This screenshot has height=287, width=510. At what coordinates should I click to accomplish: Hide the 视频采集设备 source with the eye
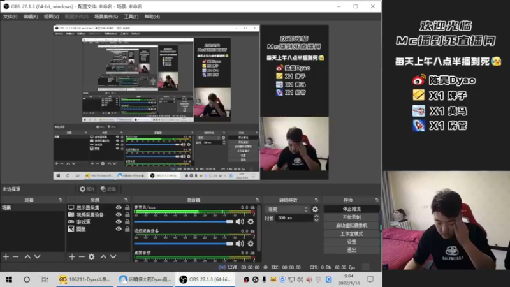[119, 215]
